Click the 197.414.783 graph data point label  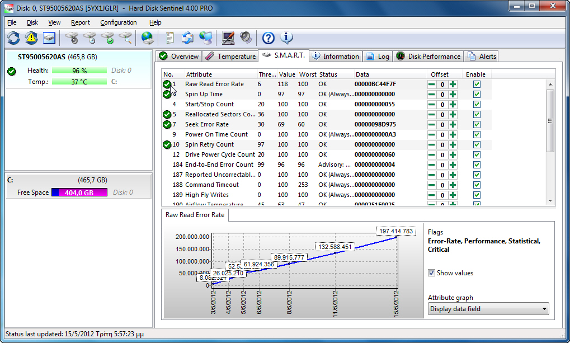point(396,231)
